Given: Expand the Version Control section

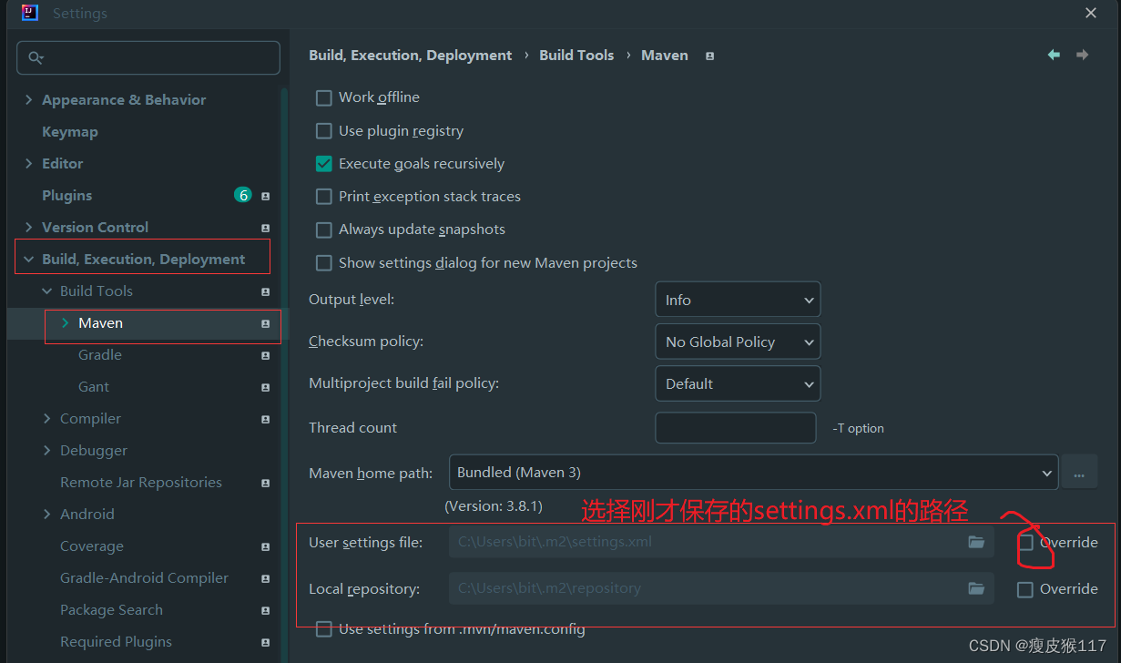Looking at the screenshot, I should 29,228.
